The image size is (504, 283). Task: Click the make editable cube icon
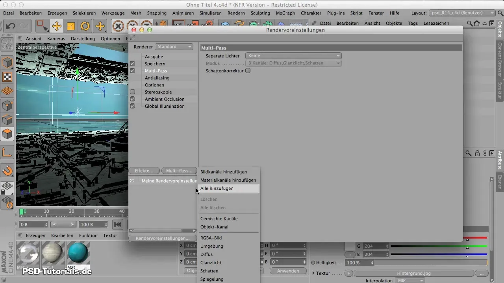pyautogui.click(x=7, y=62)
